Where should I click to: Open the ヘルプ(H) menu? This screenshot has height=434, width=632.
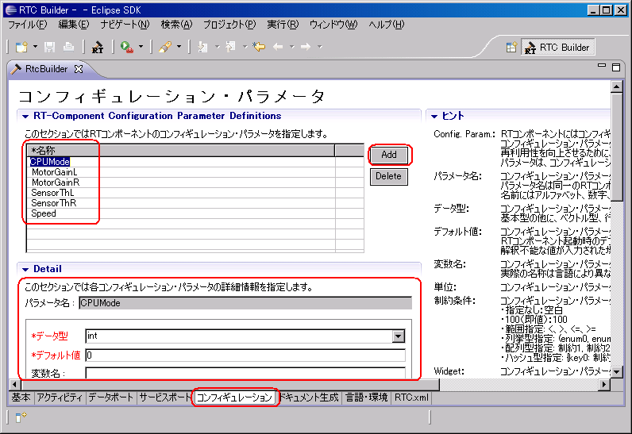coord(386,25)
